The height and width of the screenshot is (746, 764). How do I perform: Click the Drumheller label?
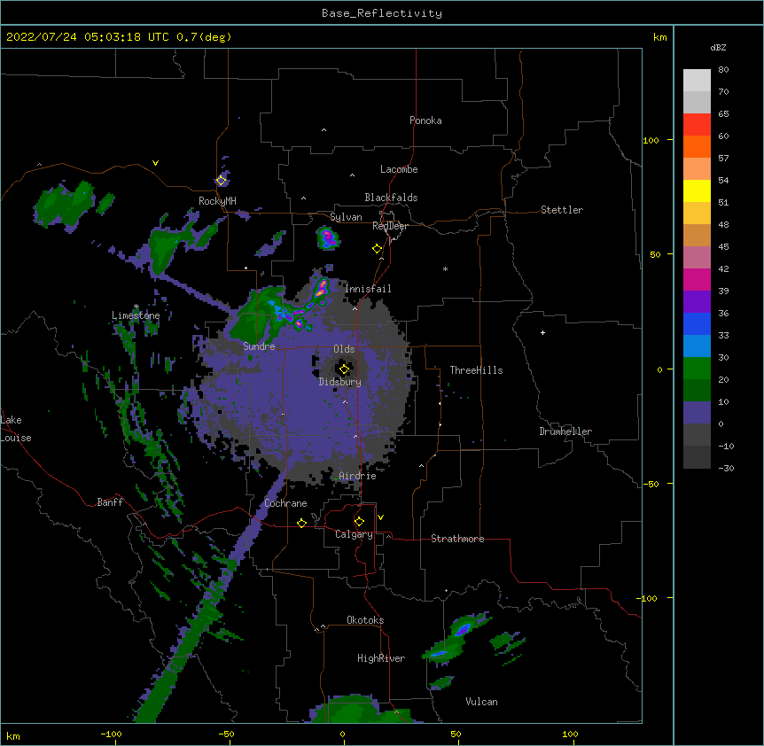(565, 431)
